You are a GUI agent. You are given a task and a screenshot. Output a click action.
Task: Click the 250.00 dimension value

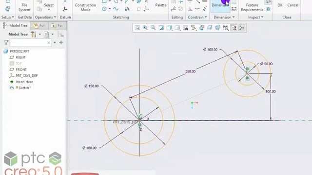[190, 71]
